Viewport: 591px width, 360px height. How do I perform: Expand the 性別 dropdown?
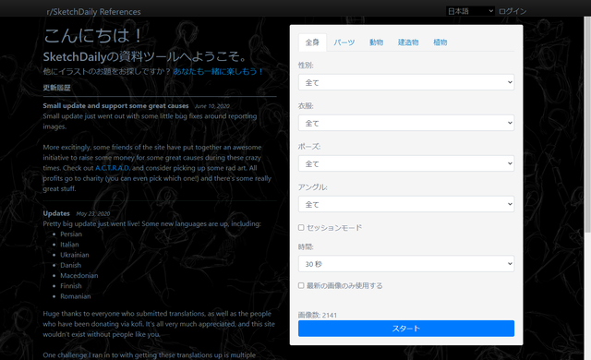pyautogui.click(x=406, y=82)
